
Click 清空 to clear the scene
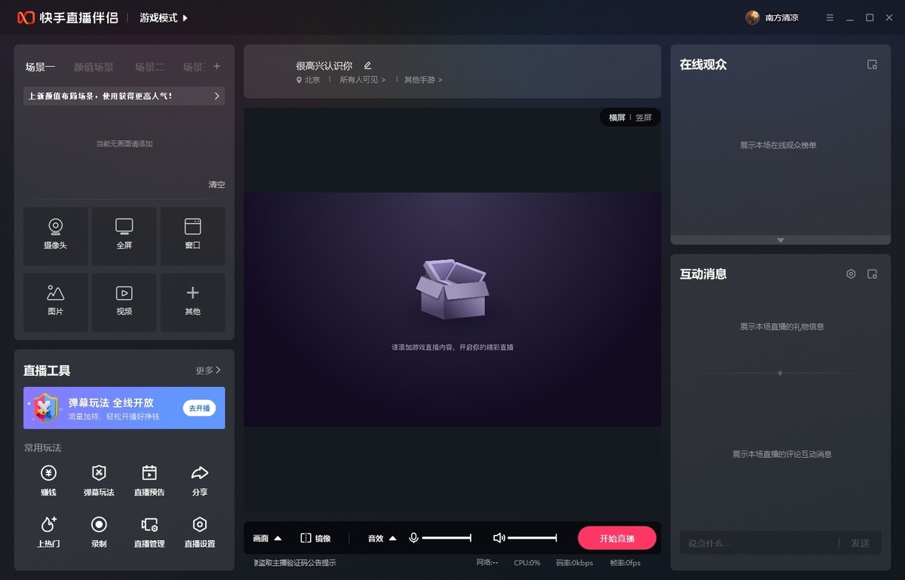point(216,185)
